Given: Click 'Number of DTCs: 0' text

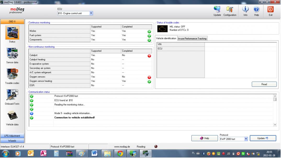Looking at the screenshot, I should point(179,30).
